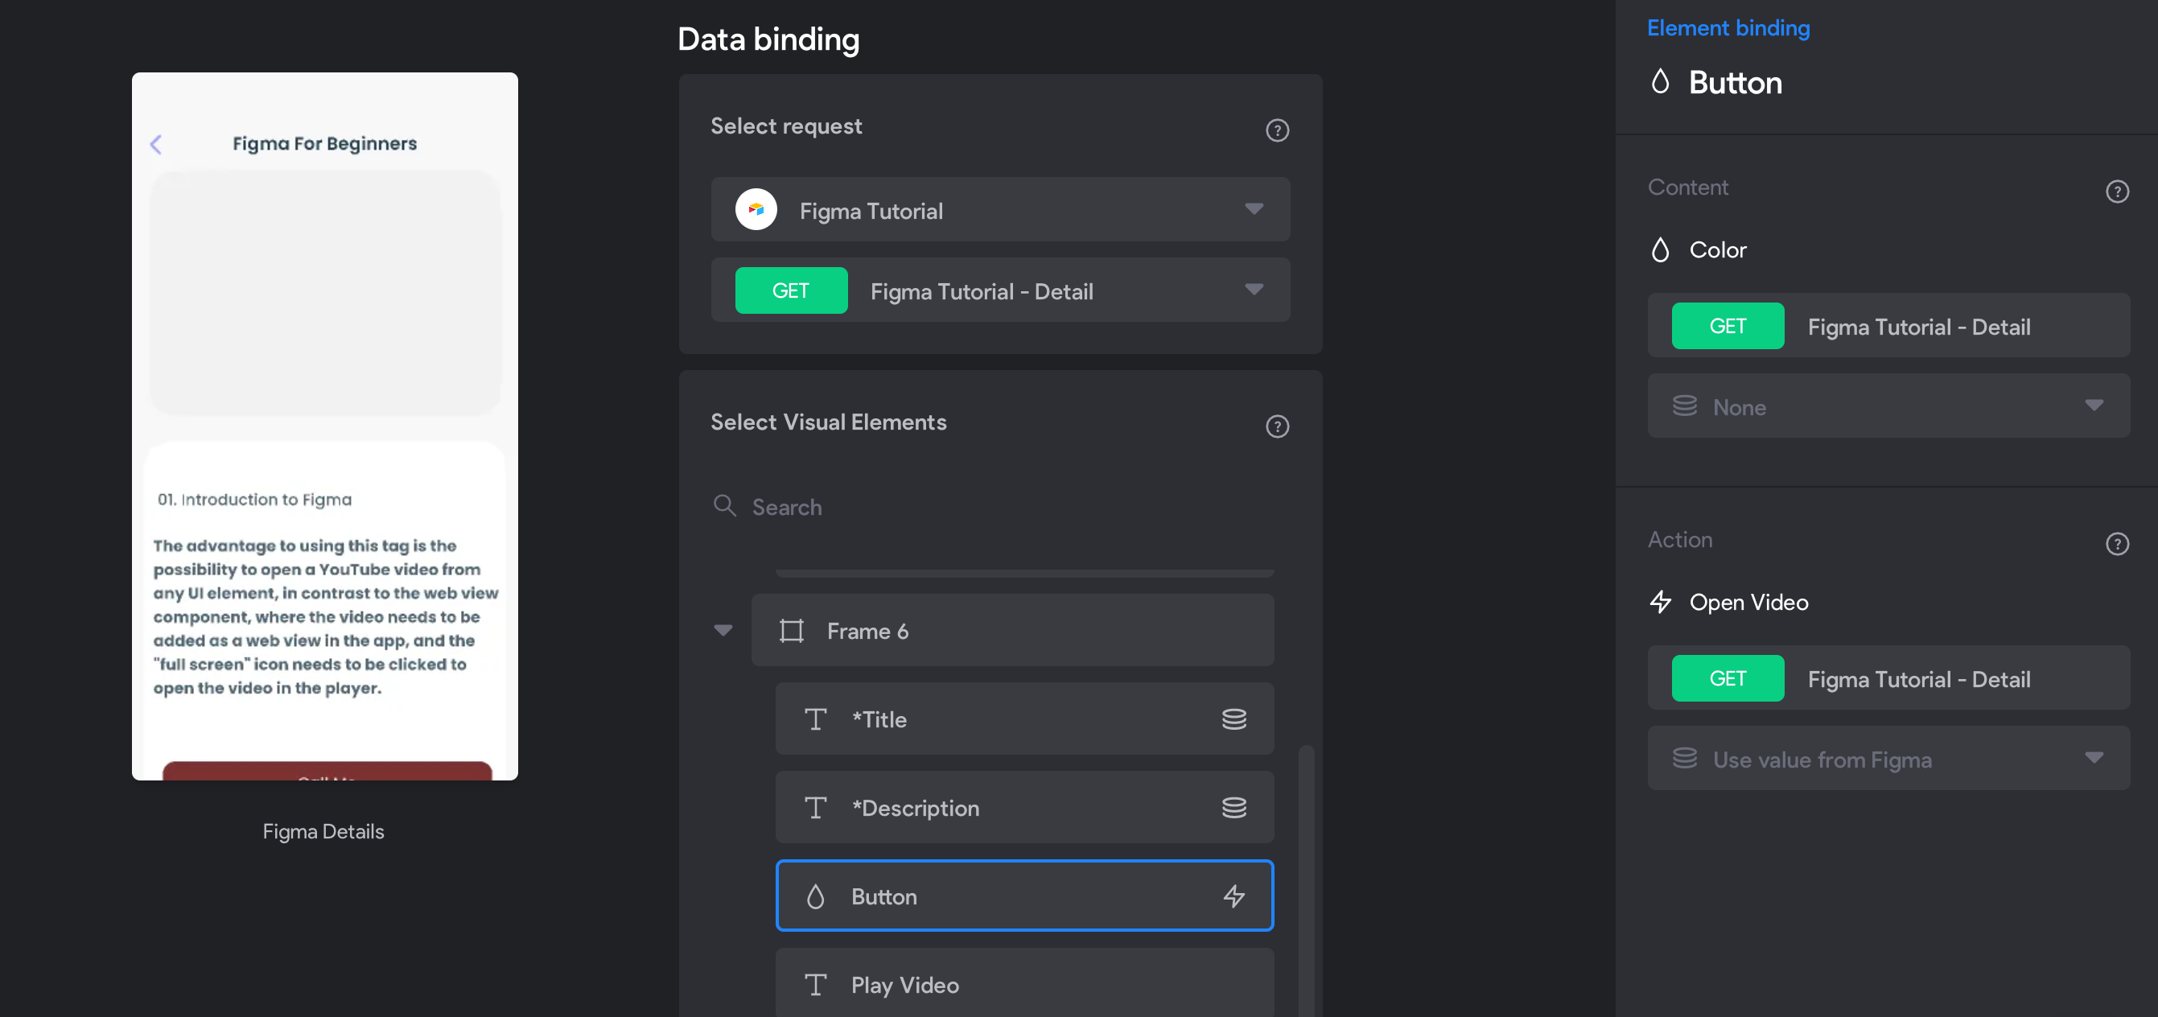Click the search magnifier icon
The width and height of the screenshot is (2158, 1017).
click(x=724, y=505)
